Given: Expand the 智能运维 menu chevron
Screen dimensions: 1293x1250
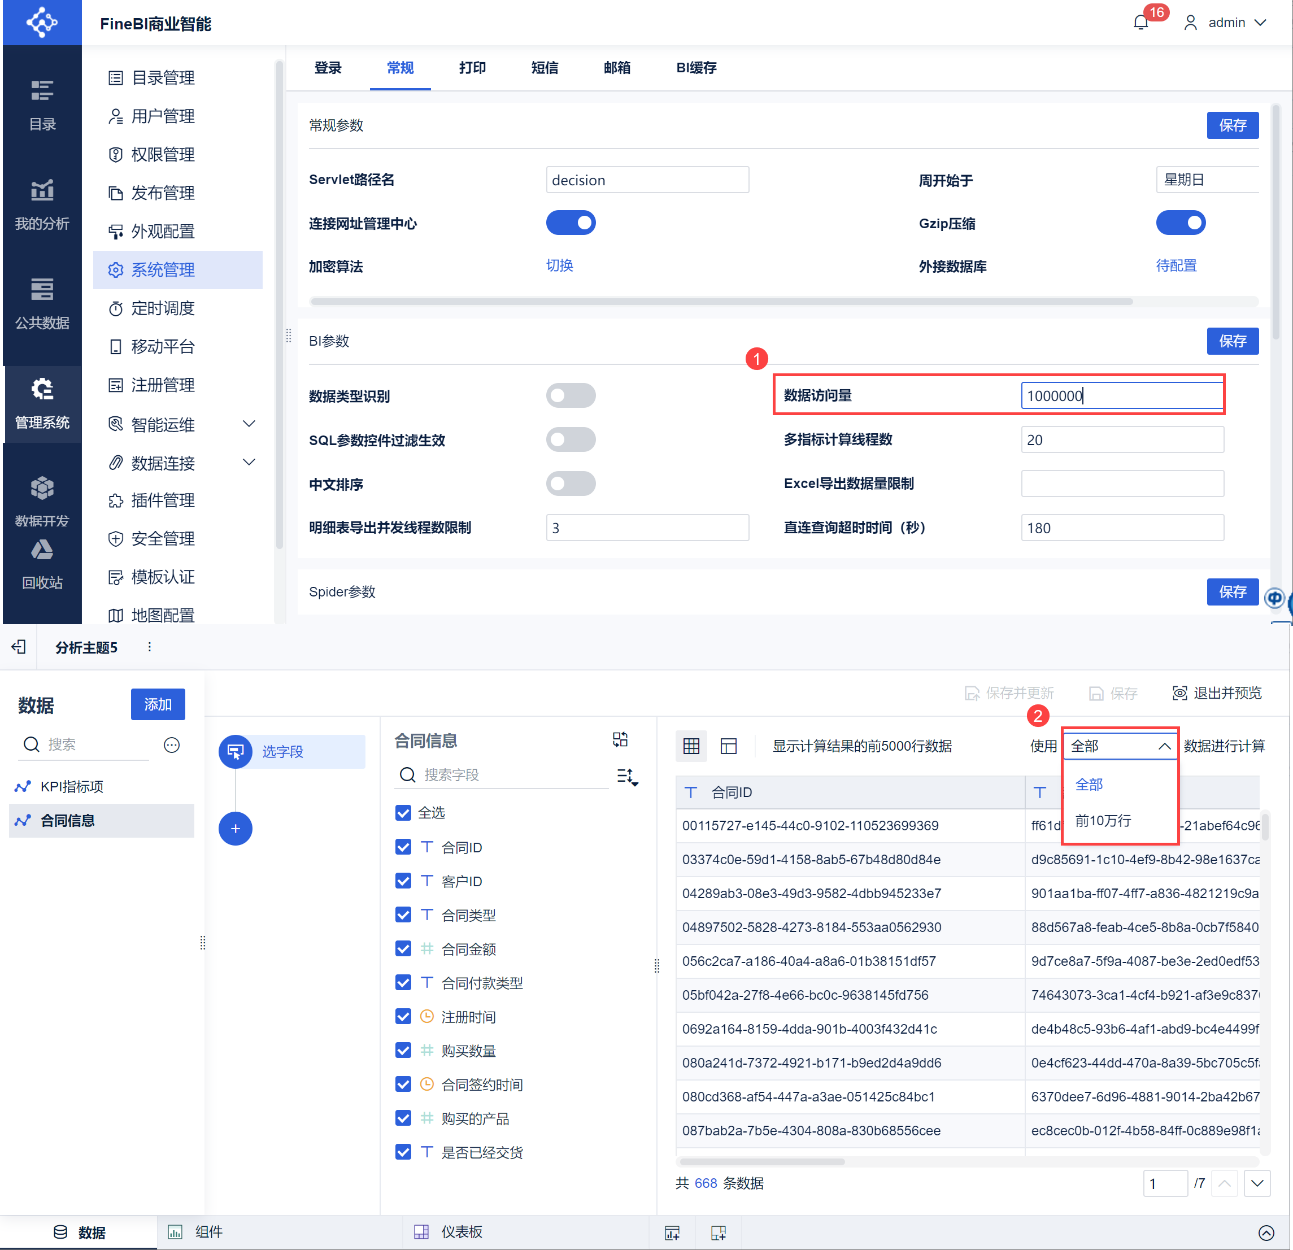Looking at the screenshot, I should pyautogui.click(x=249, y=424).
